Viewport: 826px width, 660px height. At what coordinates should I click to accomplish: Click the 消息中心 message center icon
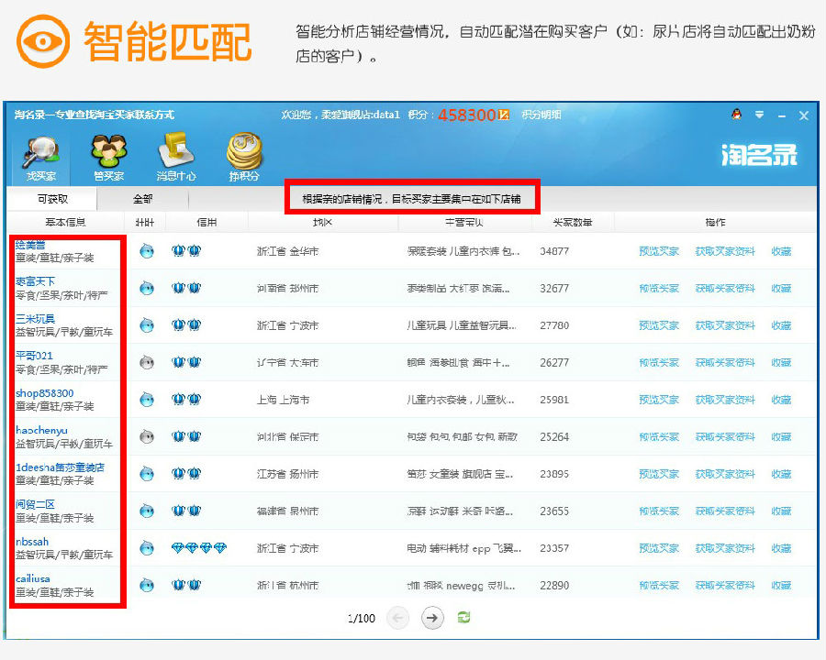(x=175, y=156)
